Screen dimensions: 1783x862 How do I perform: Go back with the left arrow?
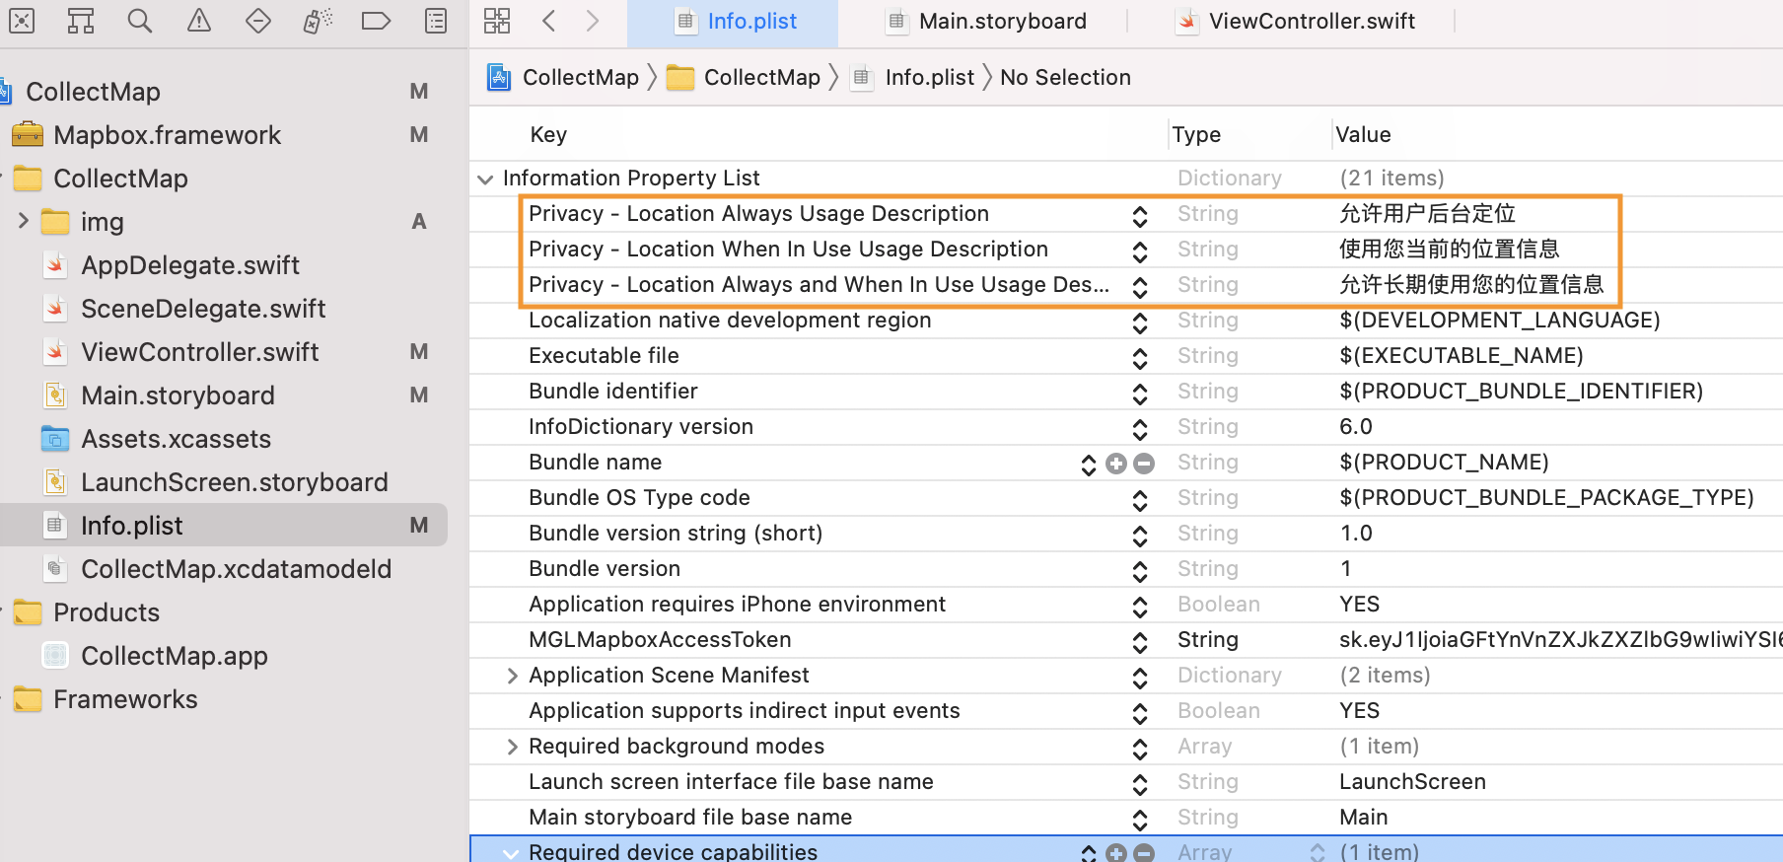(x=549, y=21)
